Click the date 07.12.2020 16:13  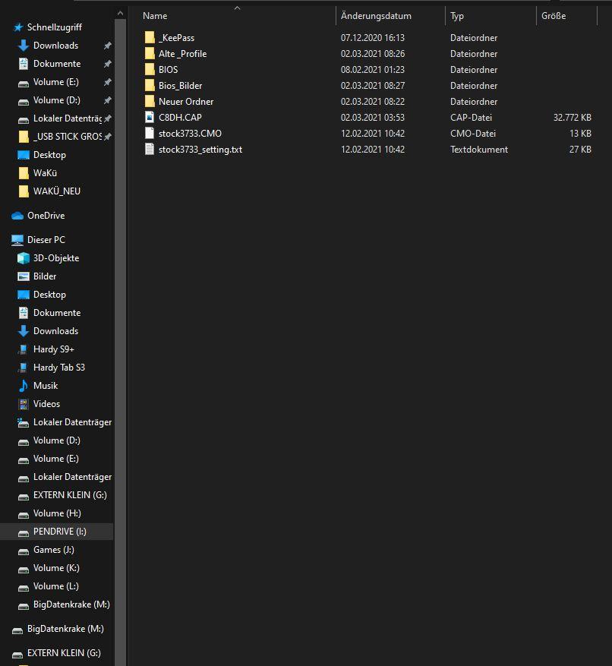click(373, 38)
